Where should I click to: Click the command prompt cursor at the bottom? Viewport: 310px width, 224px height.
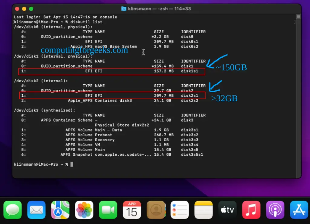tap(72, 164)
